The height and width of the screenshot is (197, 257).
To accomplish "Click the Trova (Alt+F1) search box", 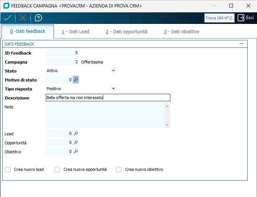I will (x=219, y=18).
